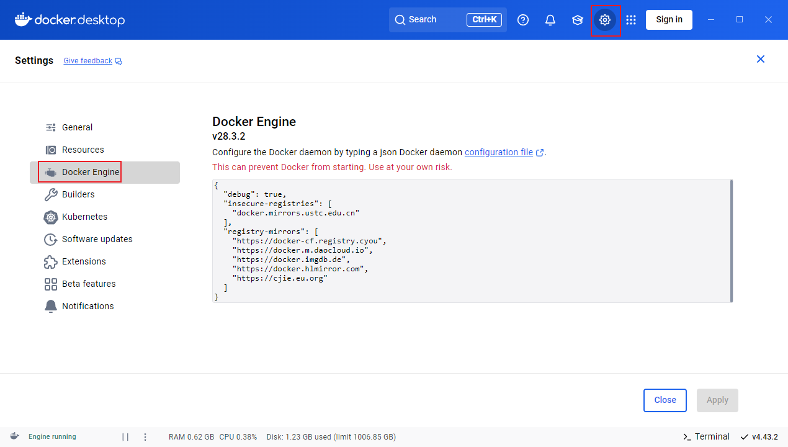Select the Builders settings section

pos(78,194)
